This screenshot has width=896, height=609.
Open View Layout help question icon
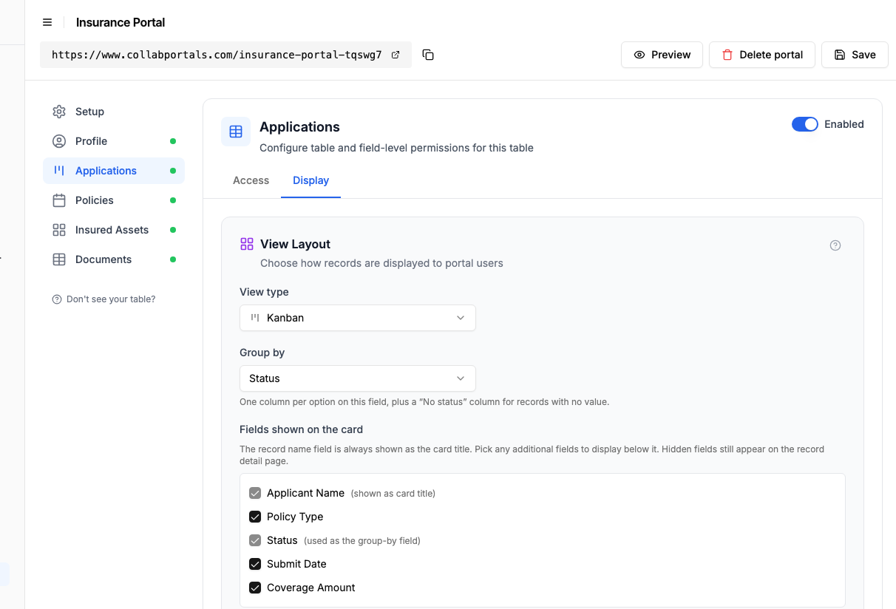pos(835,245)
